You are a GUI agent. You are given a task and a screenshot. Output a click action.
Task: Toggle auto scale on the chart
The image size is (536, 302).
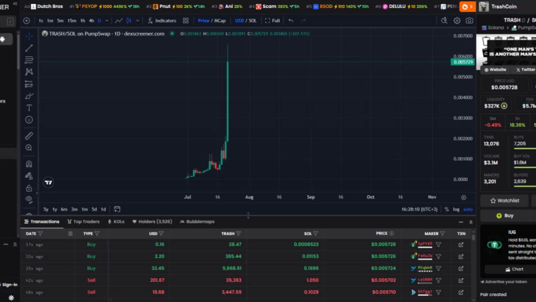[x=468, y=209]
